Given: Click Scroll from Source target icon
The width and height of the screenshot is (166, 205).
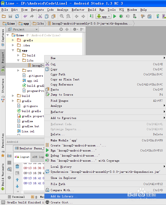Looking at the screenshot, I should pos(61,29).
